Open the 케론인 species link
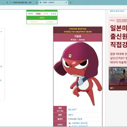127x127 pixels. (x=70, y=115)
